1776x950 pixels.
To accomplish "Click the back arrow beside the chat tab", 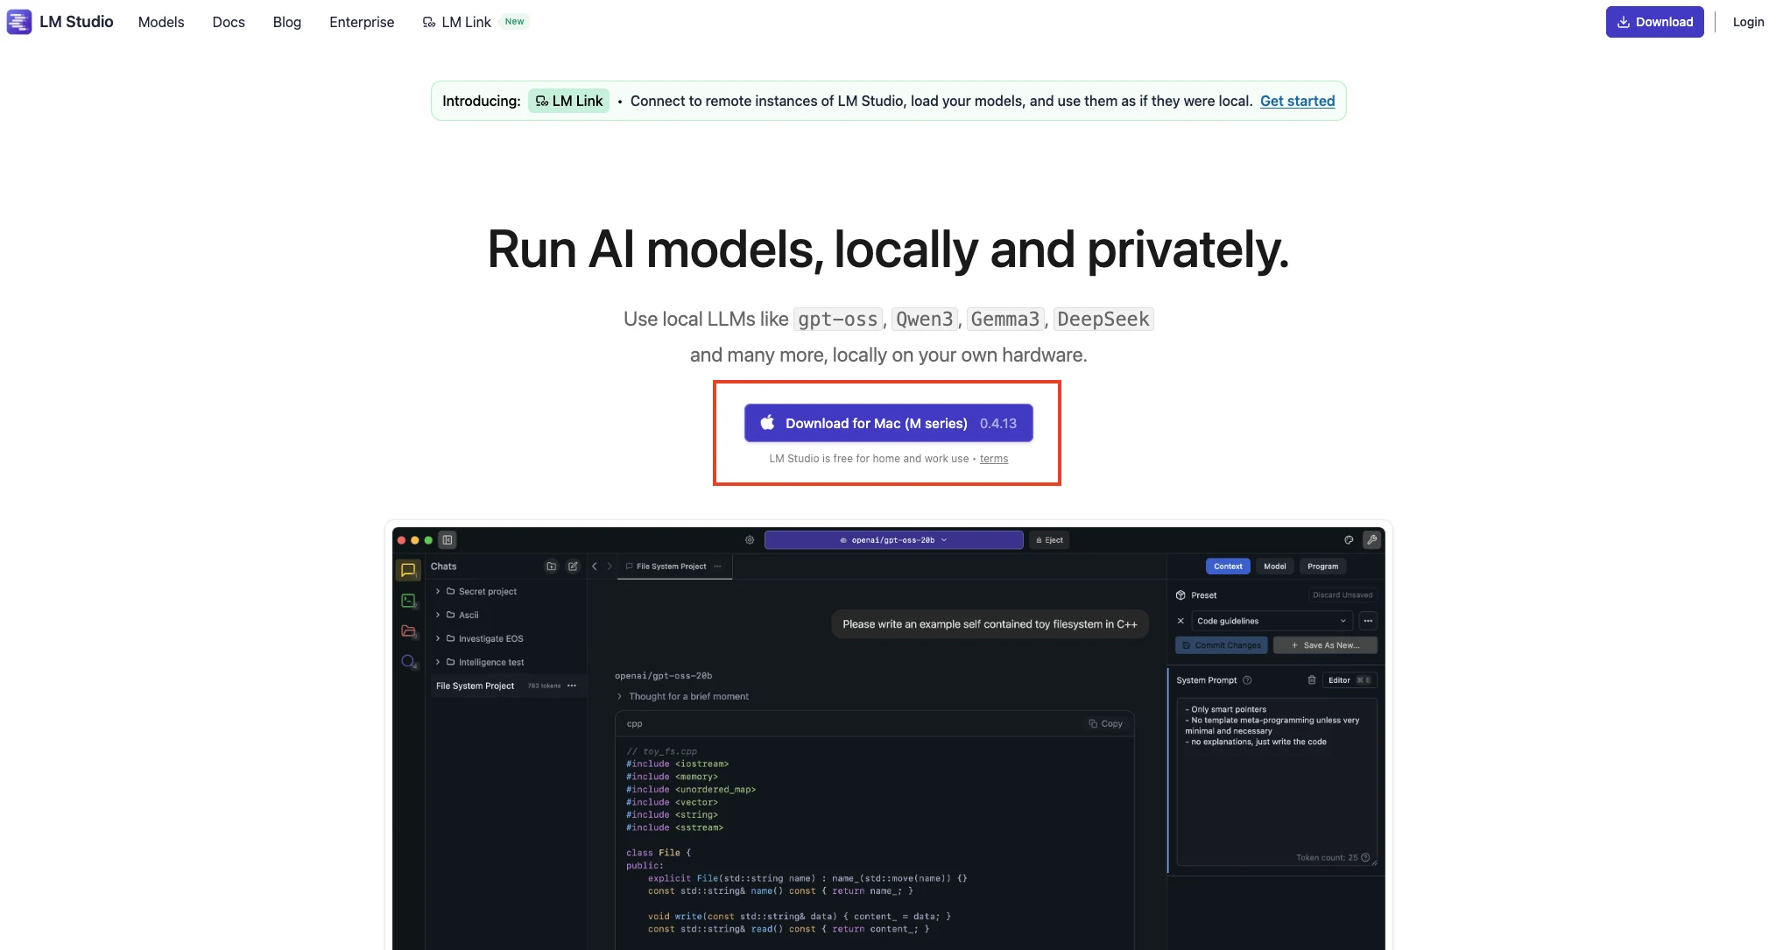I will point(595,566).
